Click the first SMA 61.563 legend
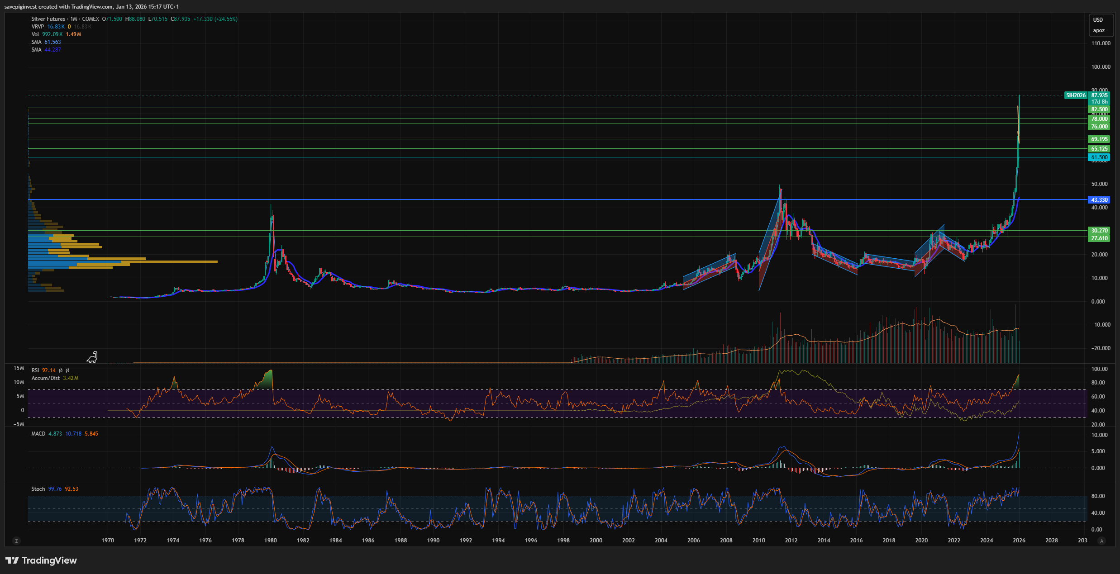 pyautogui.click(x=37, y=42)
